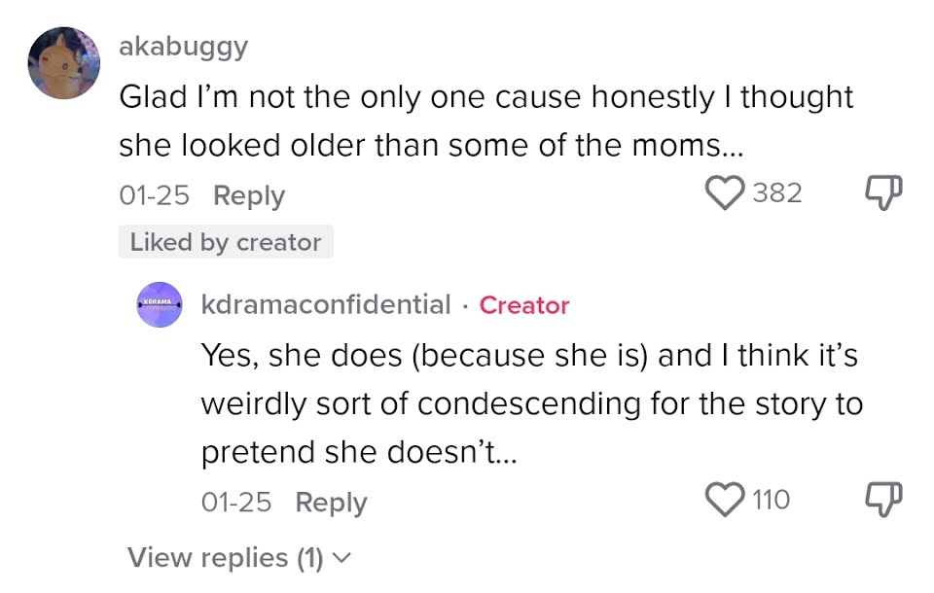
Task: Dislike akabuggy's comment with thumbs-down icon
Action: 882,192
